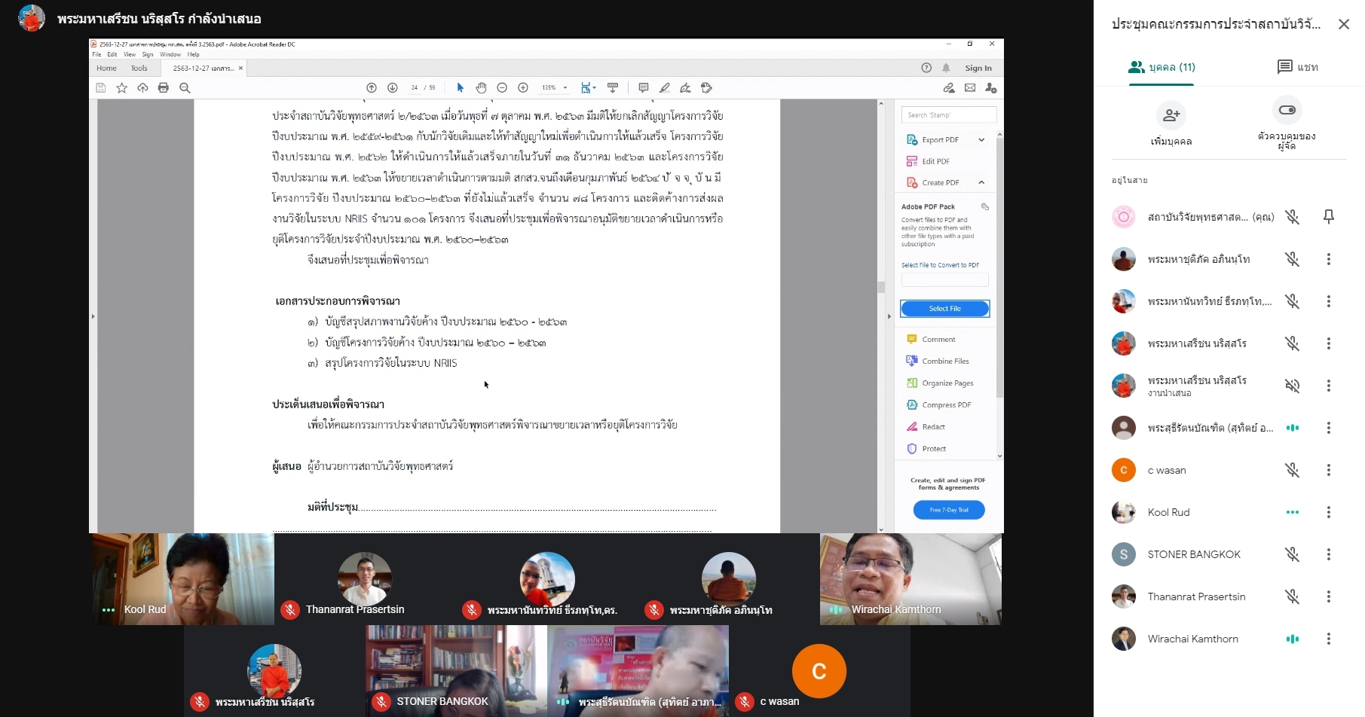Image resolution: width=1365 pixels, height=717 pixels.
Task: Click the Free 7-Day Trial button
Action: [948, 510]
